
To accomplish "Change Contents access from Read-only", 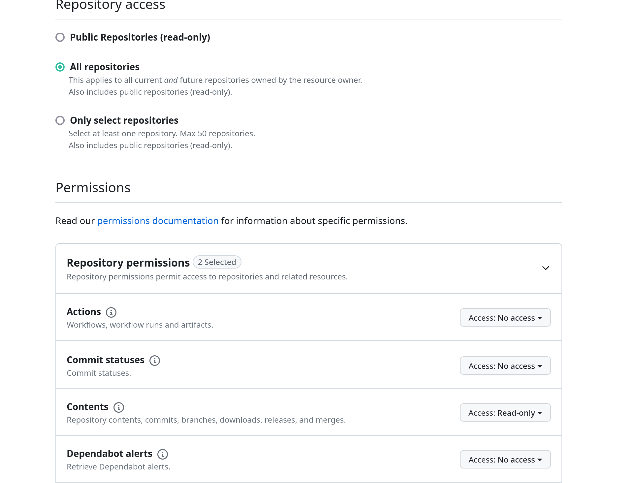I will point(505,413).
